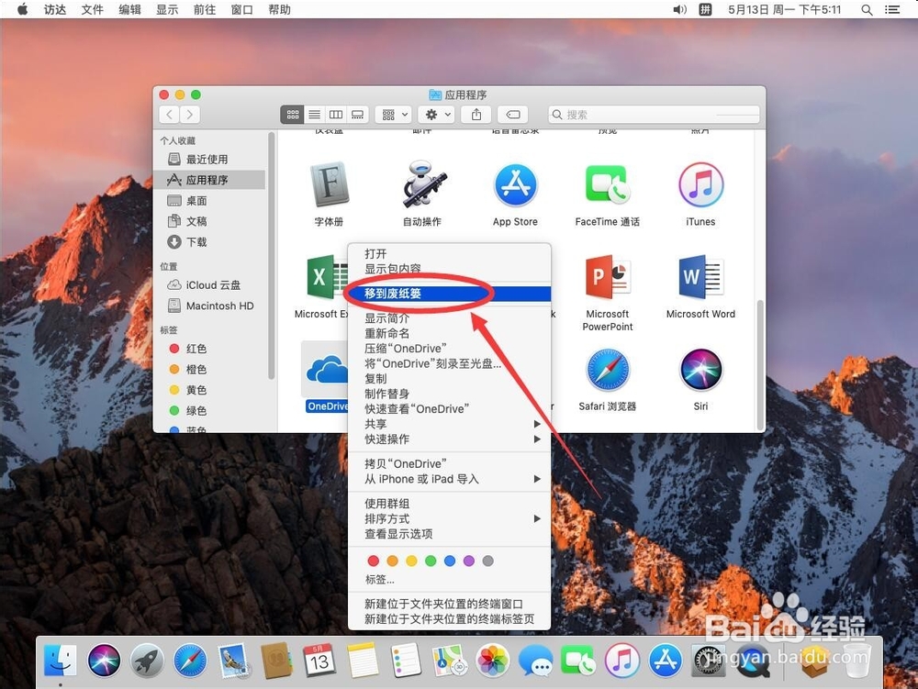Click the 搜索 search field in Finder
Image resolution: width=918 pixels, height=689 pixels.
tap(654, 115)
